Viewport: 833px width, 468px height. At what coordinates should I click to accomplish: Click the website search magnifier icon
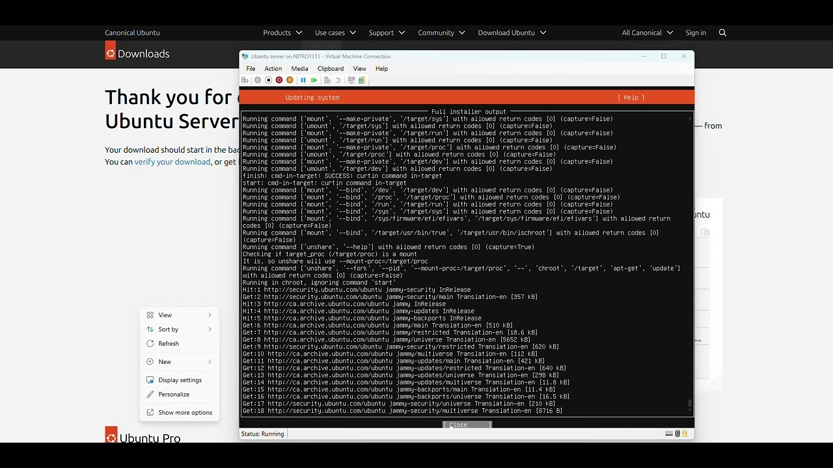[722, 32]
